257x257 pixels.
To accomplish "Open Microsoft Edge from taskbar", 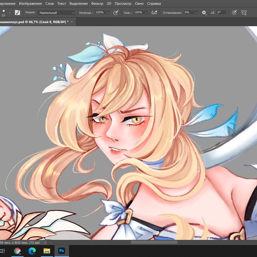I will pyautogui.click(x=32, y=251).
